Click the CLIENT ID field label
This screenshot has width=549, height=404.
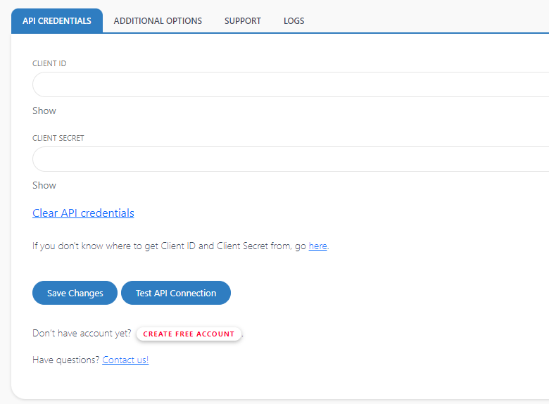[x=49, y=63]
